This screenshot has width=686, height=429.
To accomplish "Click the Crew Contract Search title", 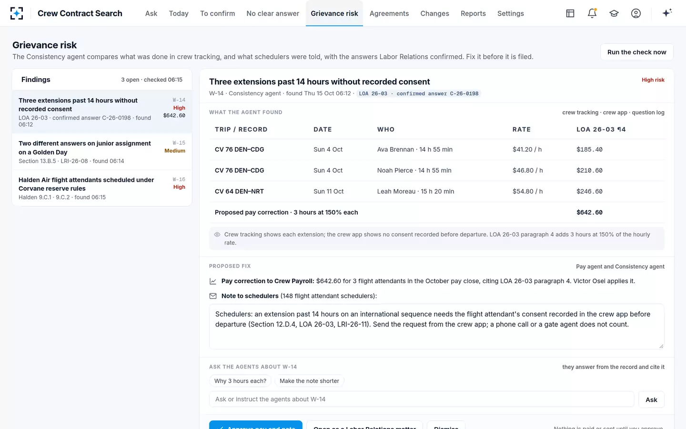I will point(80,13).
